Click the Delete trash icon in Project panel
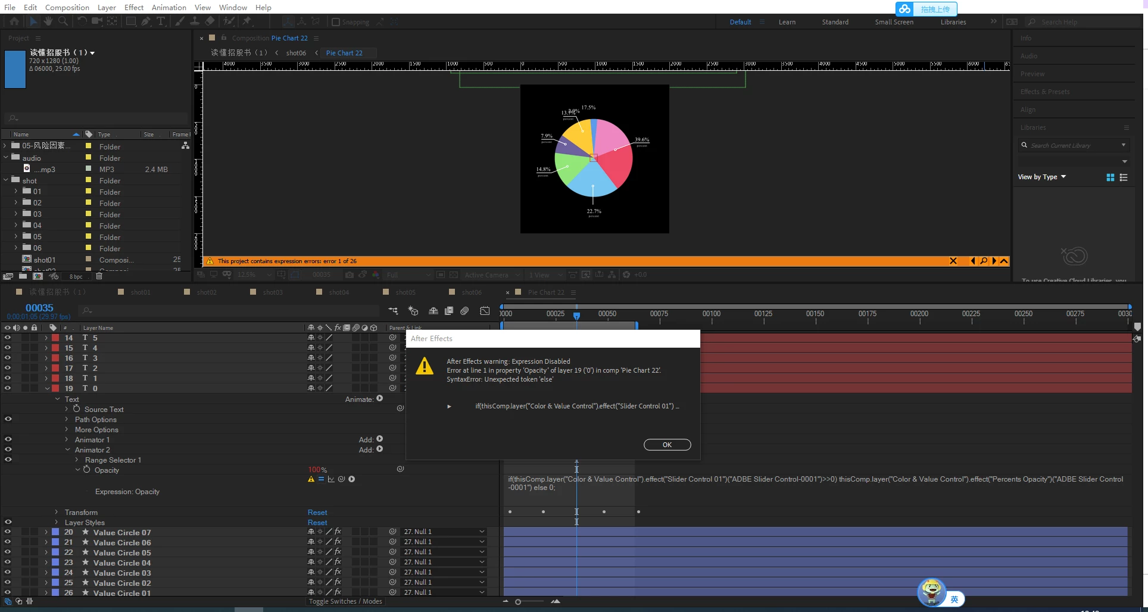 pyautogui.click(x=99, y=276)
